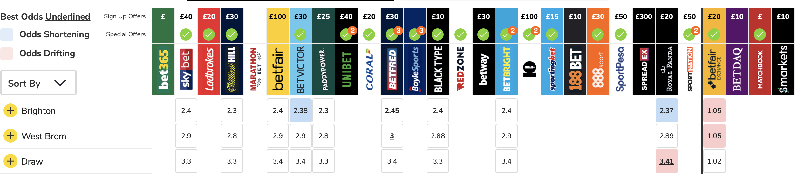Image resolution: width=804 pixels, height=181 pixels.
Task: Click Sky Bet special offer checkmark
Action: pyautogui.click(x=186, y=34)
